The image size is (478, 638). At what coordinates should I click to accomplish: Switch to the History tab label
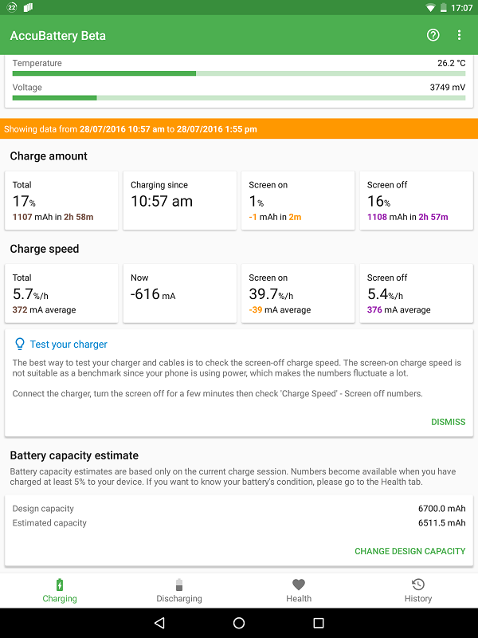[418, 599]
